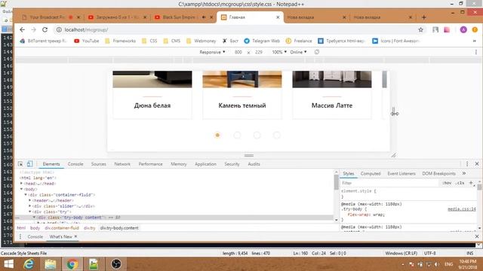483x271 pixels.
Task: Close the Главная tab
Action: pyautogui.click(x=278, y=17)
